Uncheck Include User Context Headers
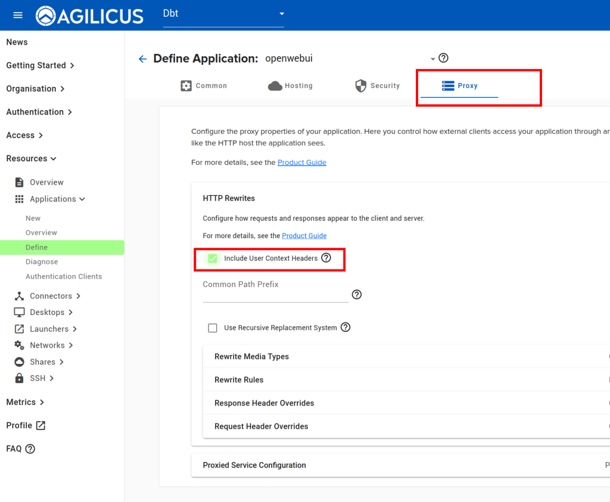Viewport: 610px width, 502px height. [213, 258]
